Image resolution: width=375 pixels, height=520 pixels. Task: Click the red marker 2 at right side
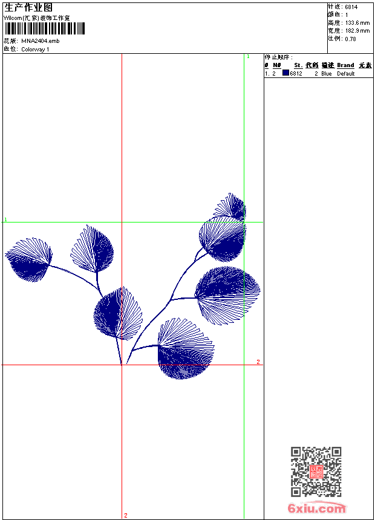(x=258, y=362)
